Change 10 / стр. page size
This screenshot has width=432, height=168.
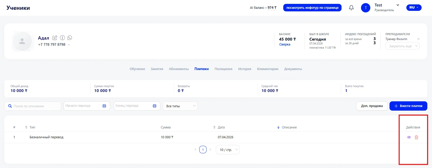coord(228,150)
